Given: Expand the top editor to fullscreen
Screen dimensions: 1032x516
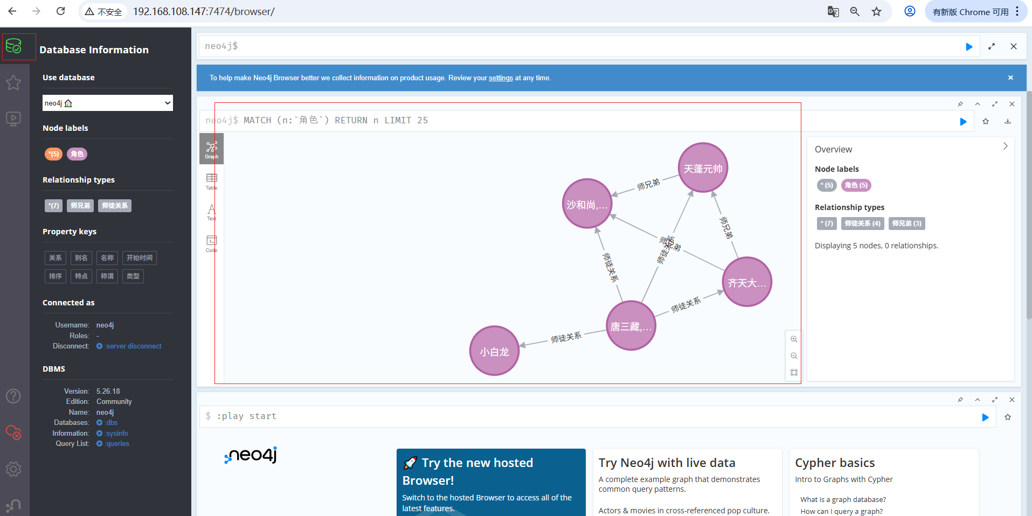Looking at the screenshot, I should (992, 47).
